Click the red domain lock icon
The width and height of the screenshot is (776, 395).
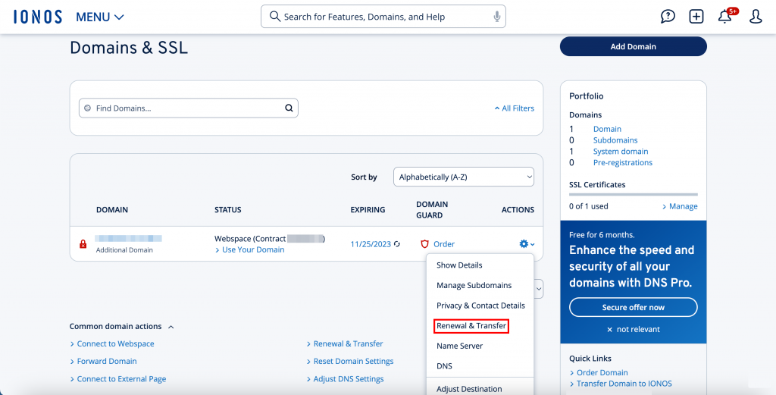(x=83, y=244)
